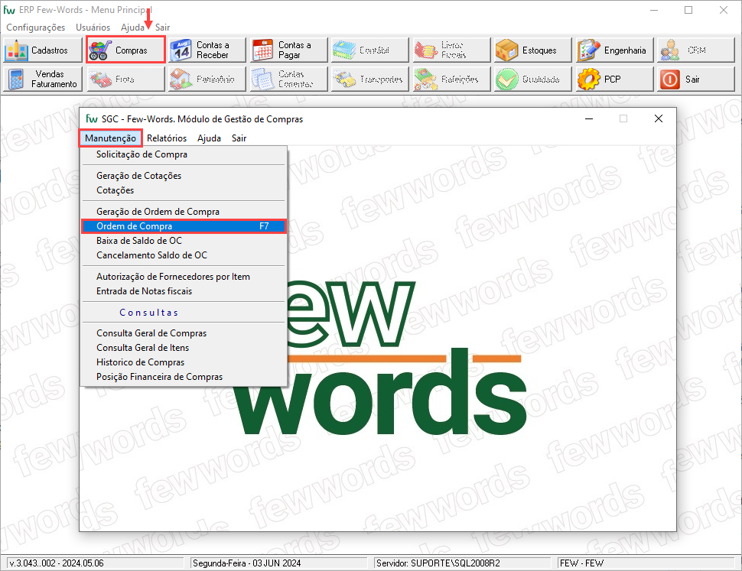Select Geração de Cotações entry
742x571 pixels.
[x=184, y=175]
